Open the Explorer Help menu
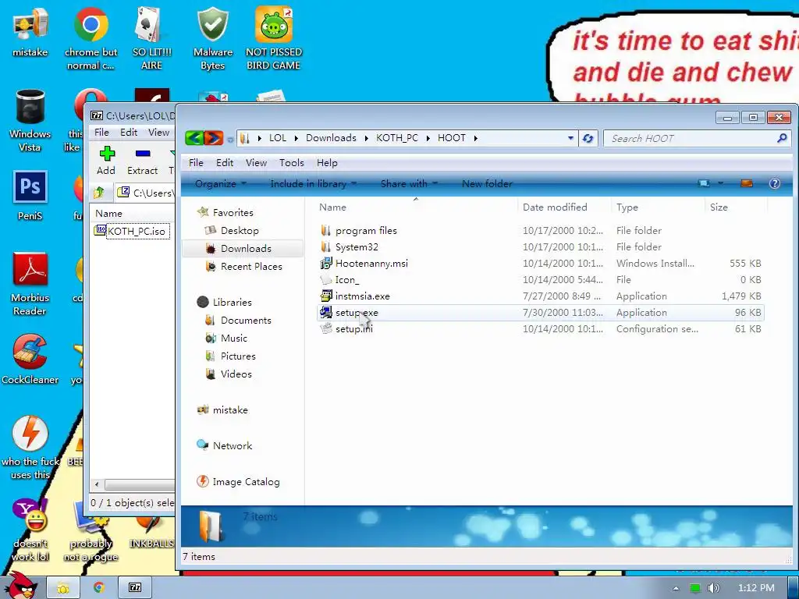Viewport: 799px width, 599px height. 327,162
